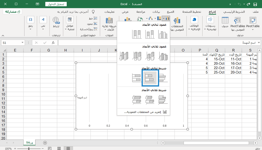Choose the 3-D 100% stacked bar chart
The image size is (262, 150).
(x=137, y=100)
